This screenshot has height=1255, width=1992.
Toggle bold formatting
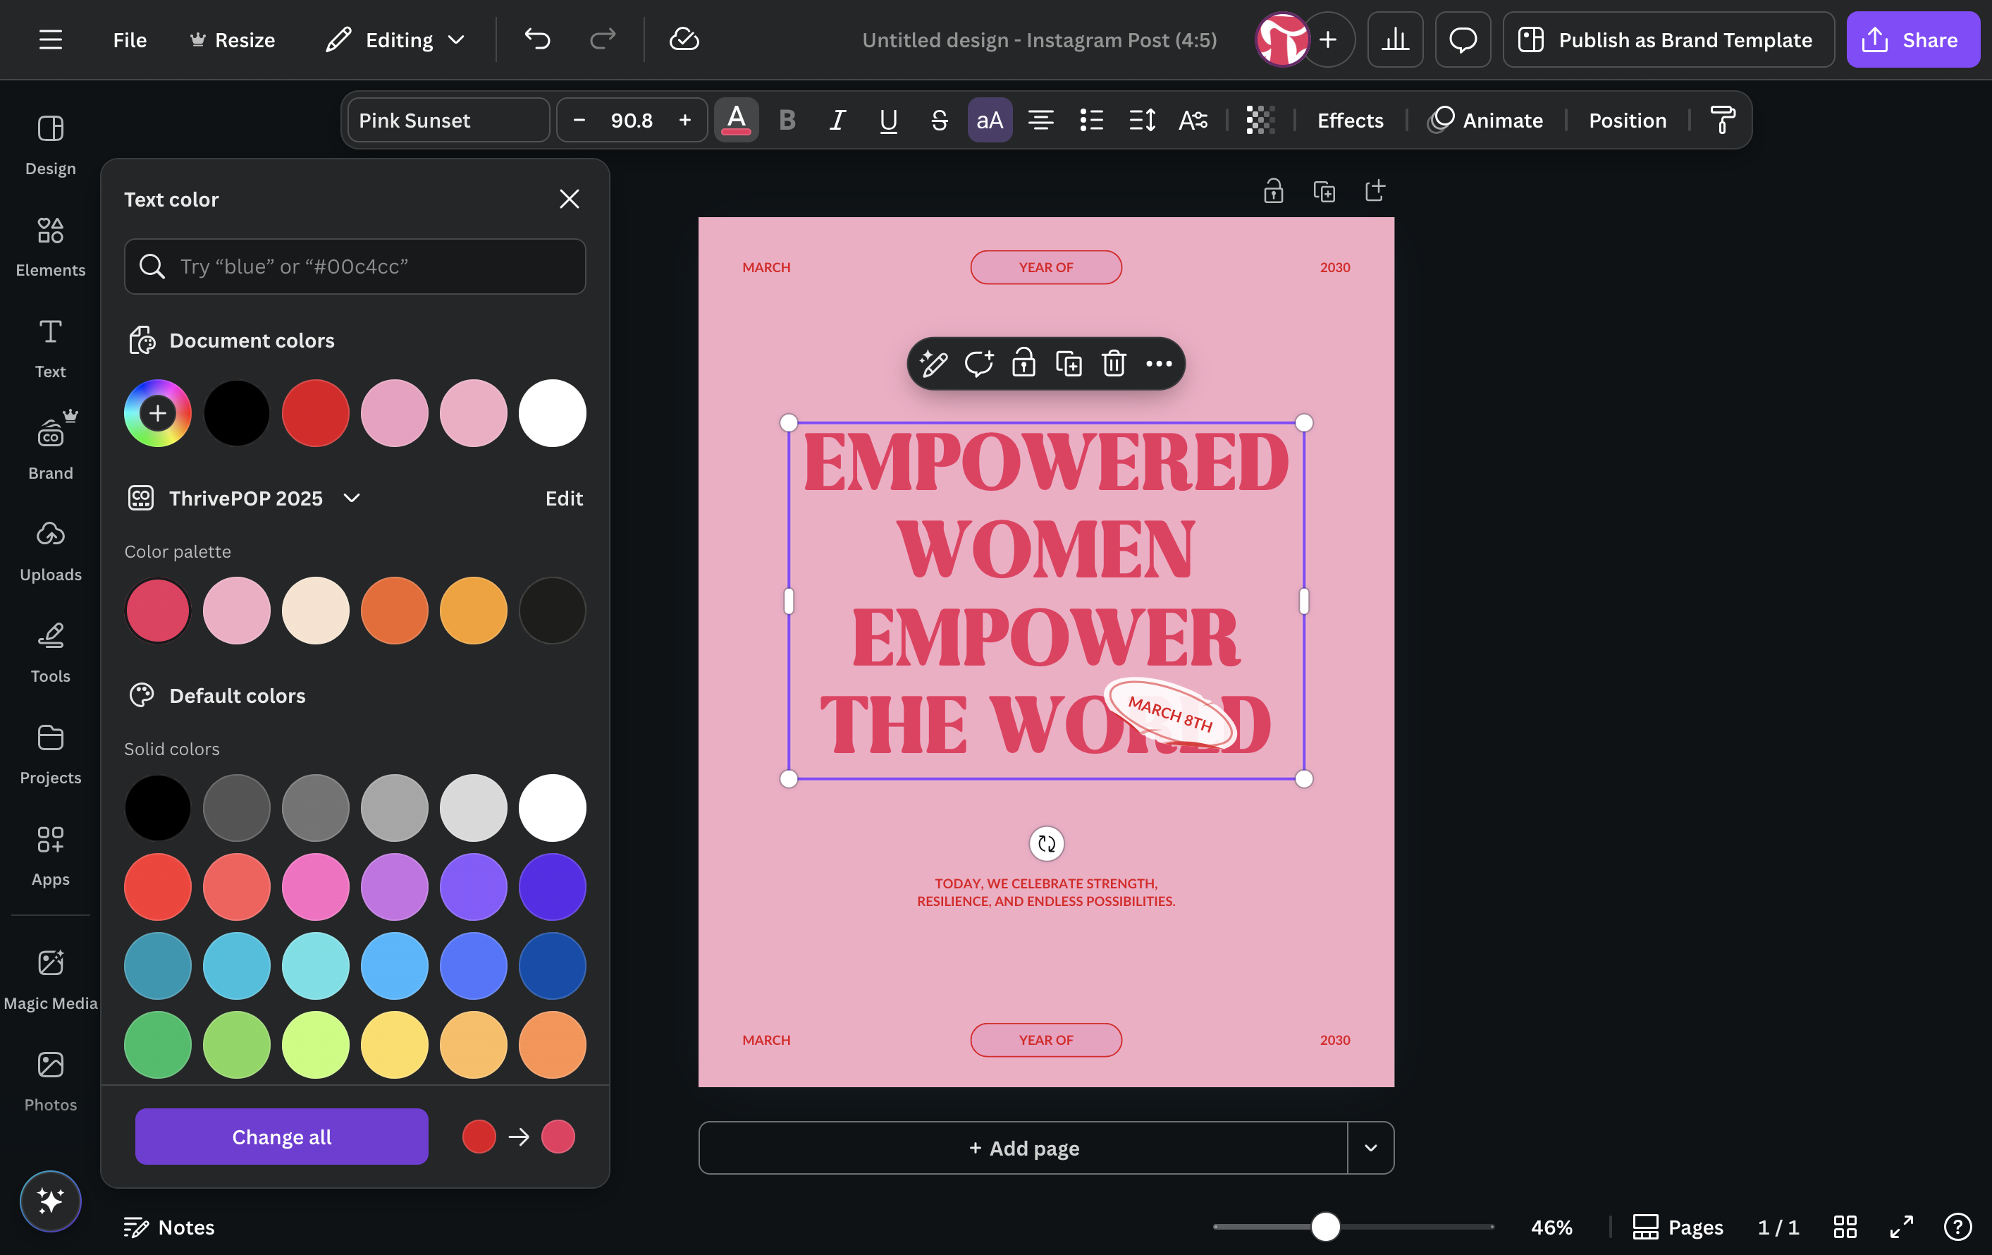tap(787, 120)
